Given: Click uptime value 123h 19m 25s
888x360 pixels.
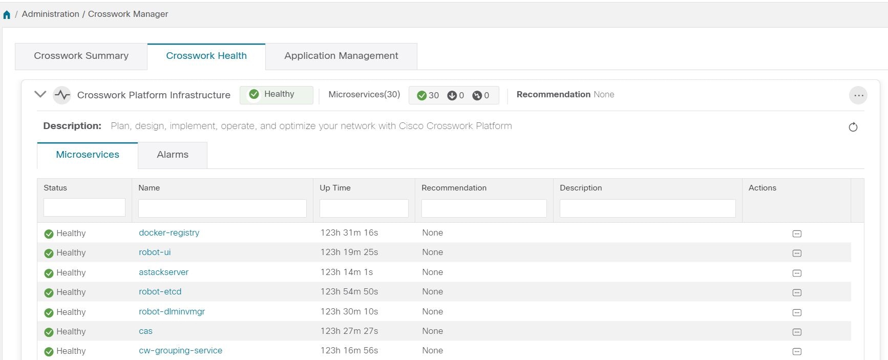Looking at the screenshot, I should tap(349, 252).
